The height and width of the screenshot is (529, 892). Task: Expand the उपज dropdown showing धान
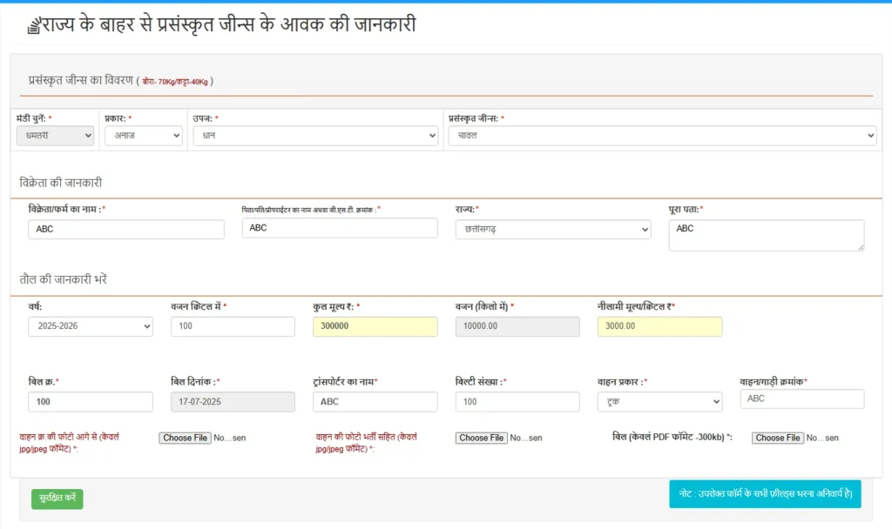[x=315, y=136]
